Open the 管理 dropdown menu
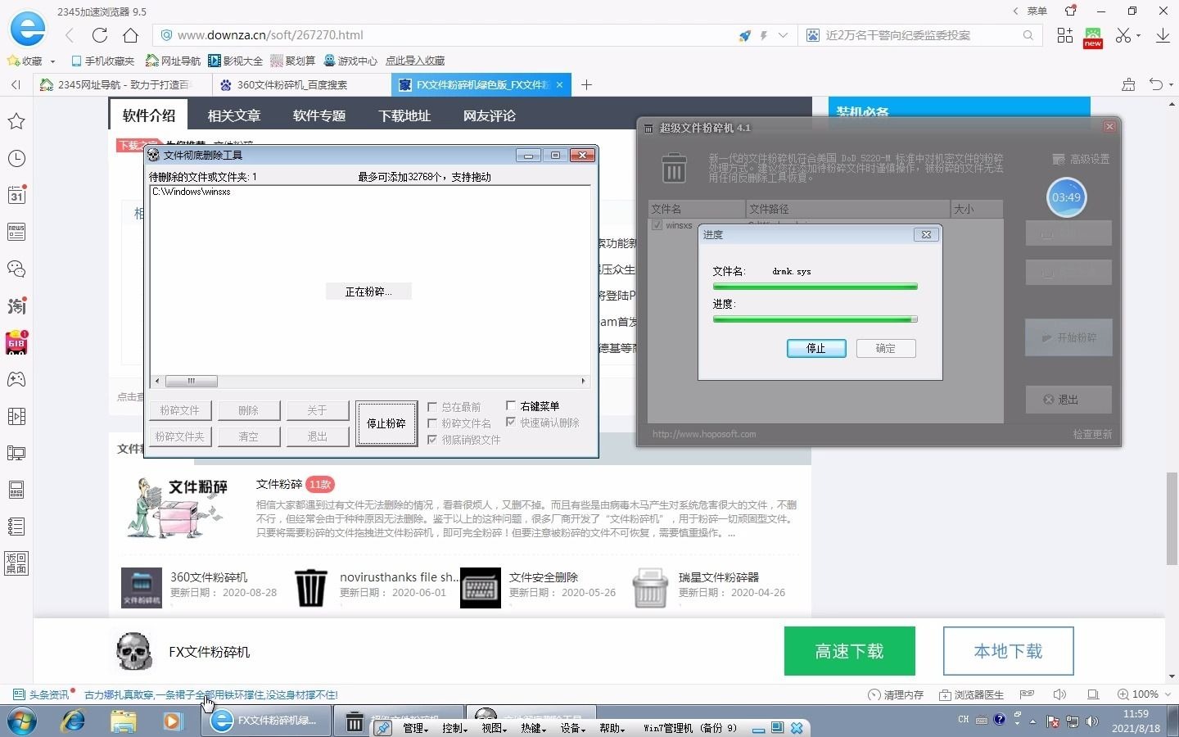This screenshot has width=1179, height=737. [416, 727]
